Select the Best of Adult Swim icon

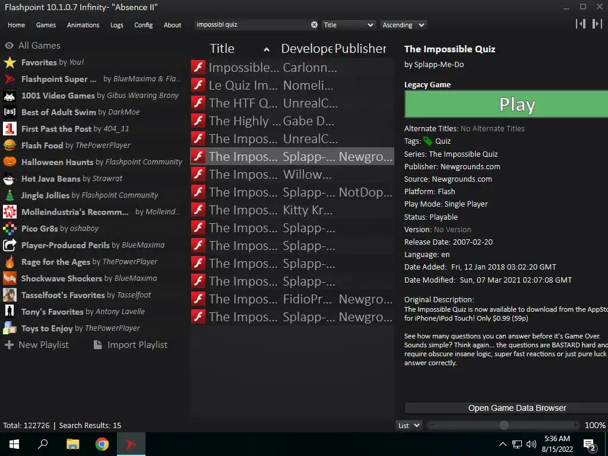[9, 112]
